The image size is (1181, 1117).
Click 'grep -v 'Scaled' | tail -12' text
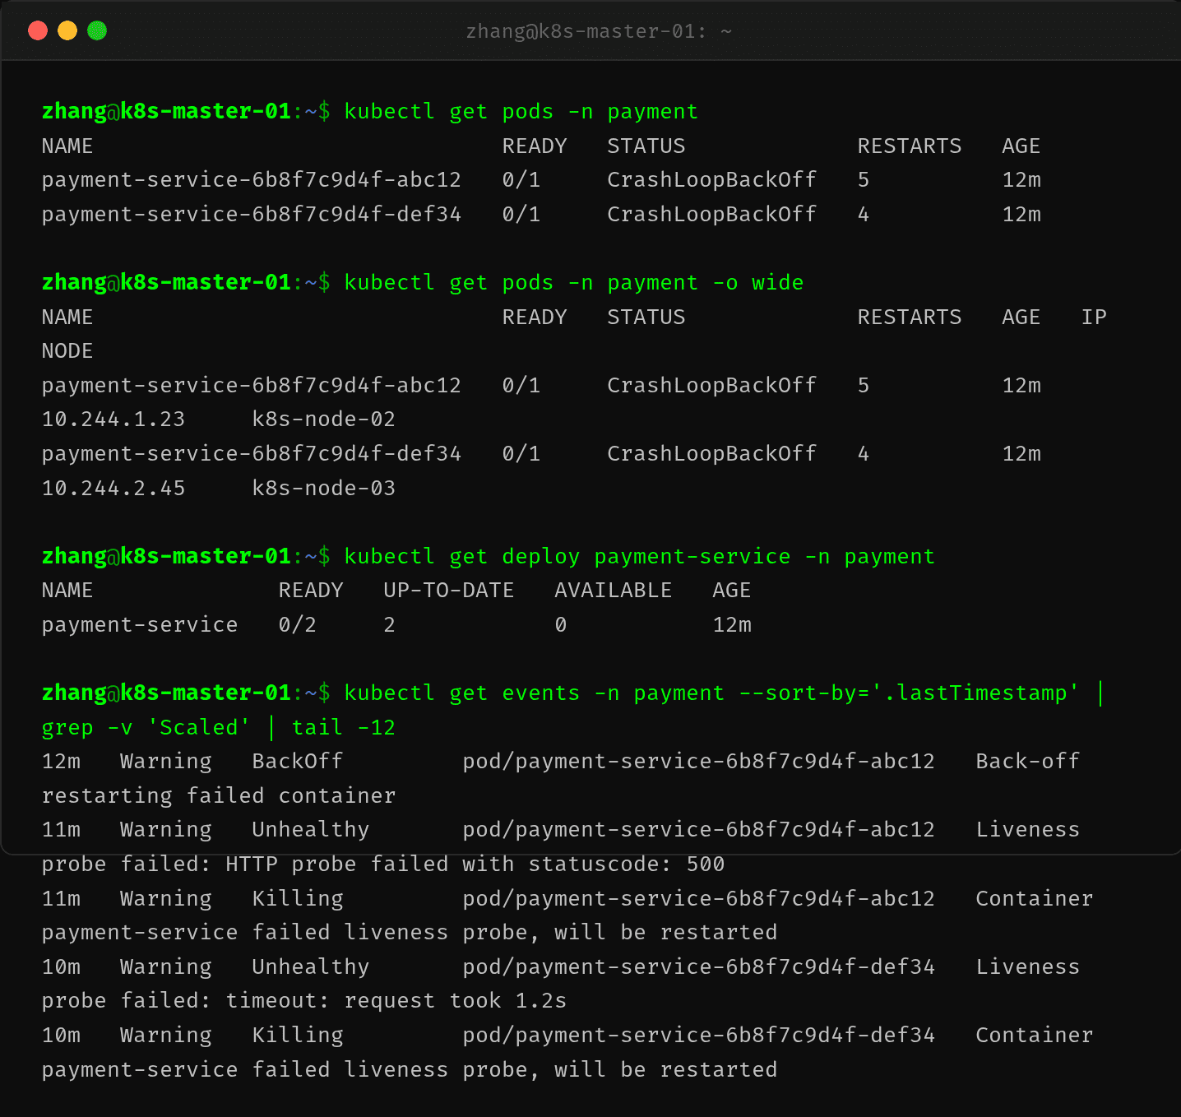coord(219,727)
